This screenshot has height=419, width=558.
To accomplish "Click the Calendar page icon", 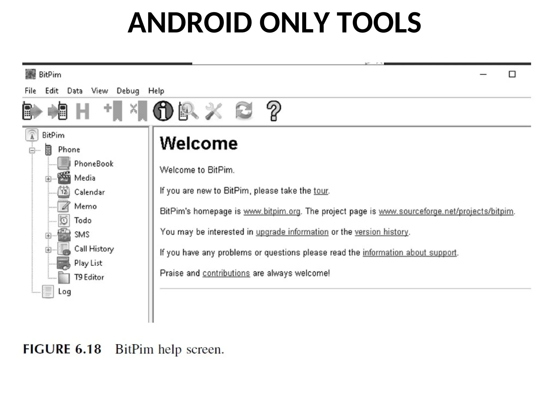I will tap(64, 192).
